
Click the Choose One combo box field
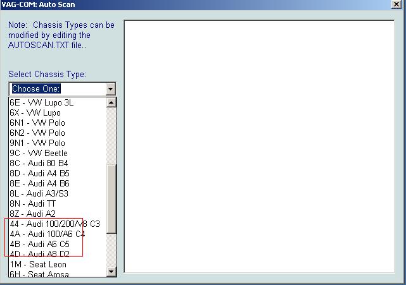click(57, 89)
